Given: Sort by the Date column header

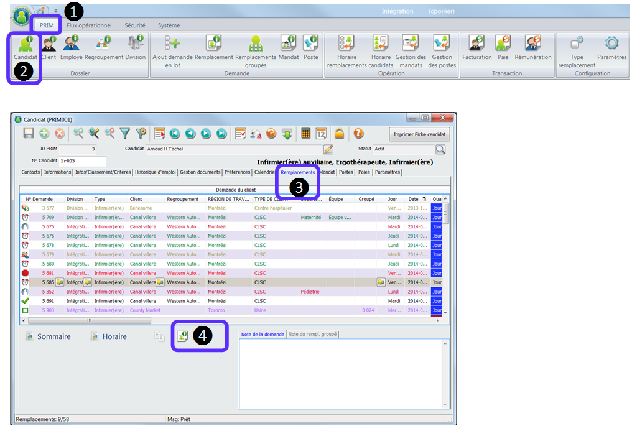Looking at the screenshot, I should pos(414,199).
